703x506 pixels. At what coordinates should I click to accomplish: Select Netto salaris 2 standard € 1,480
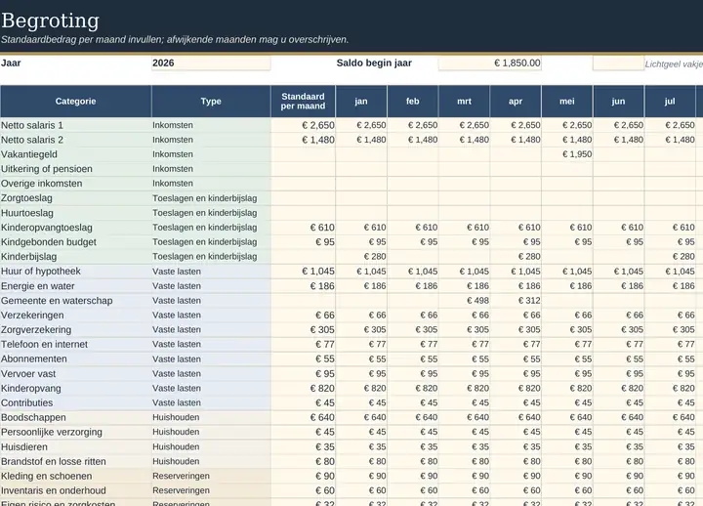[x=303, y=140]
